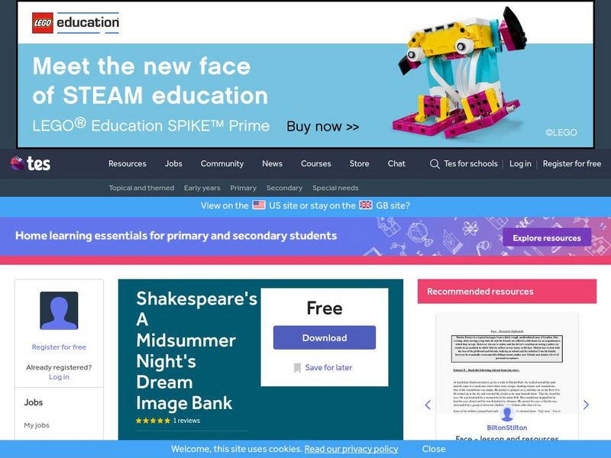Image resolution: width=611 pixels, height=458 pixels.
Task: Click the user avatar placeholder in sidebar
Action: [x=59, y=311]
